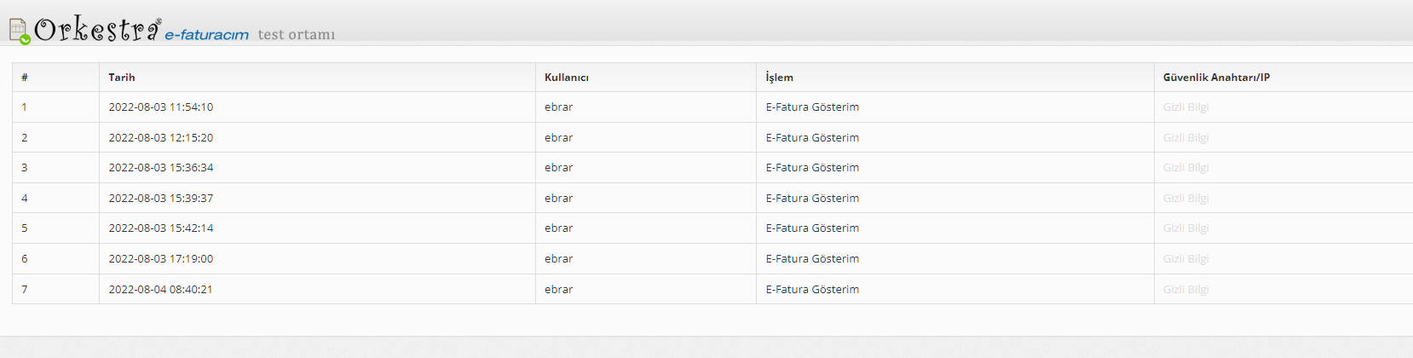
Task: Click row number 6 cell
Action: (x=55, y=259)
